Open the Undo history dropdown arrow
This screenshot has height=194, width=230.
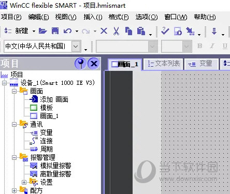(x=77, y=31)
